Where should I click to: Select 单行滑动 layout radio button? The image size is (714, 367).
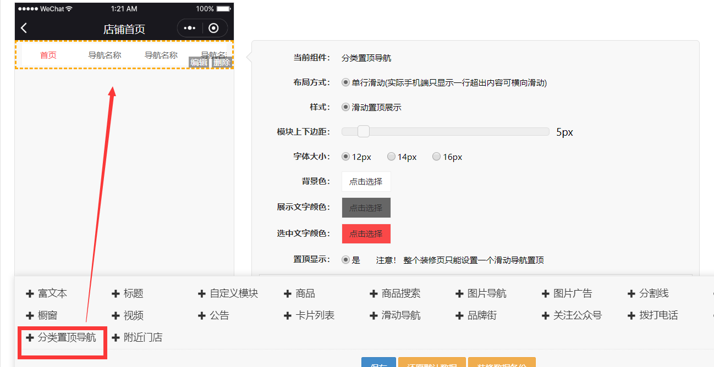tap(345, 82)
